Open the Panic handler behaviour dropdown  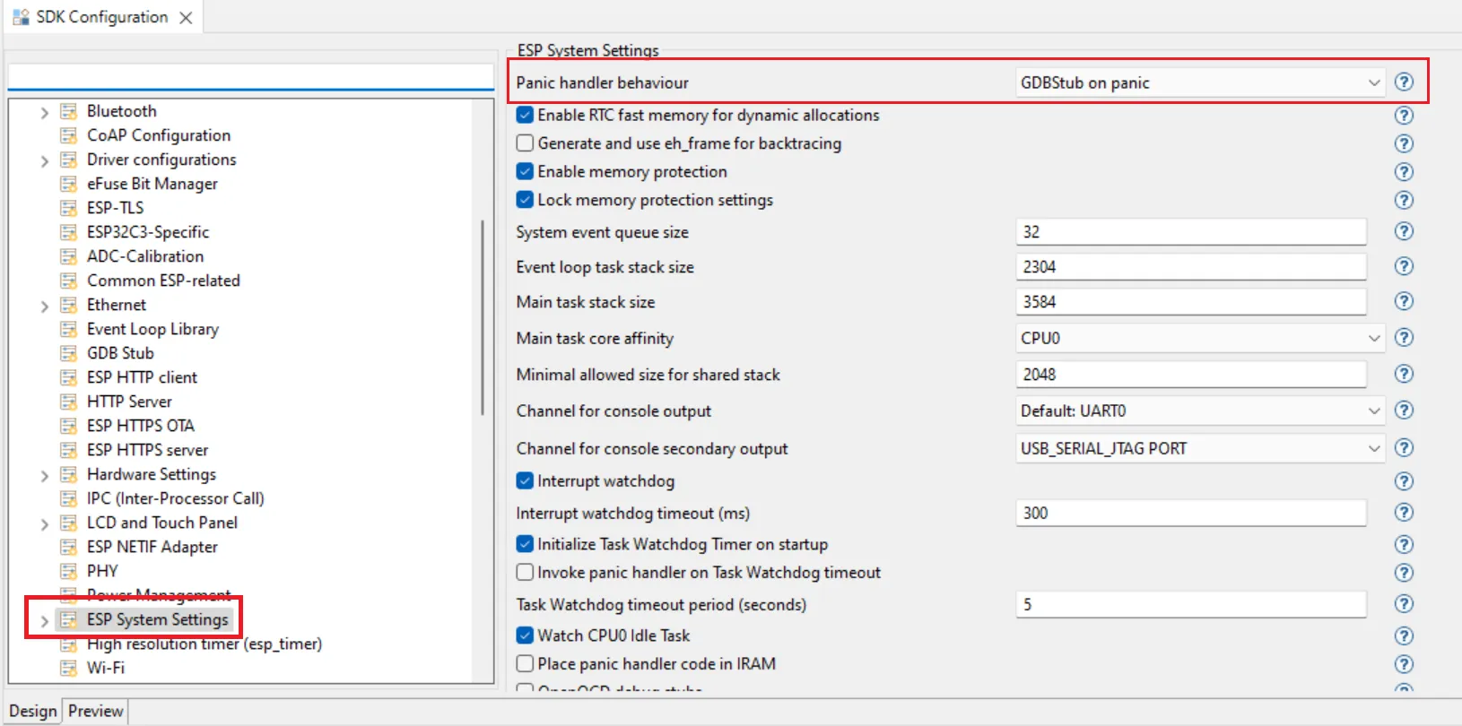1199,83
